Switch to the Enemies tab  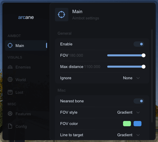coord(23,67)
